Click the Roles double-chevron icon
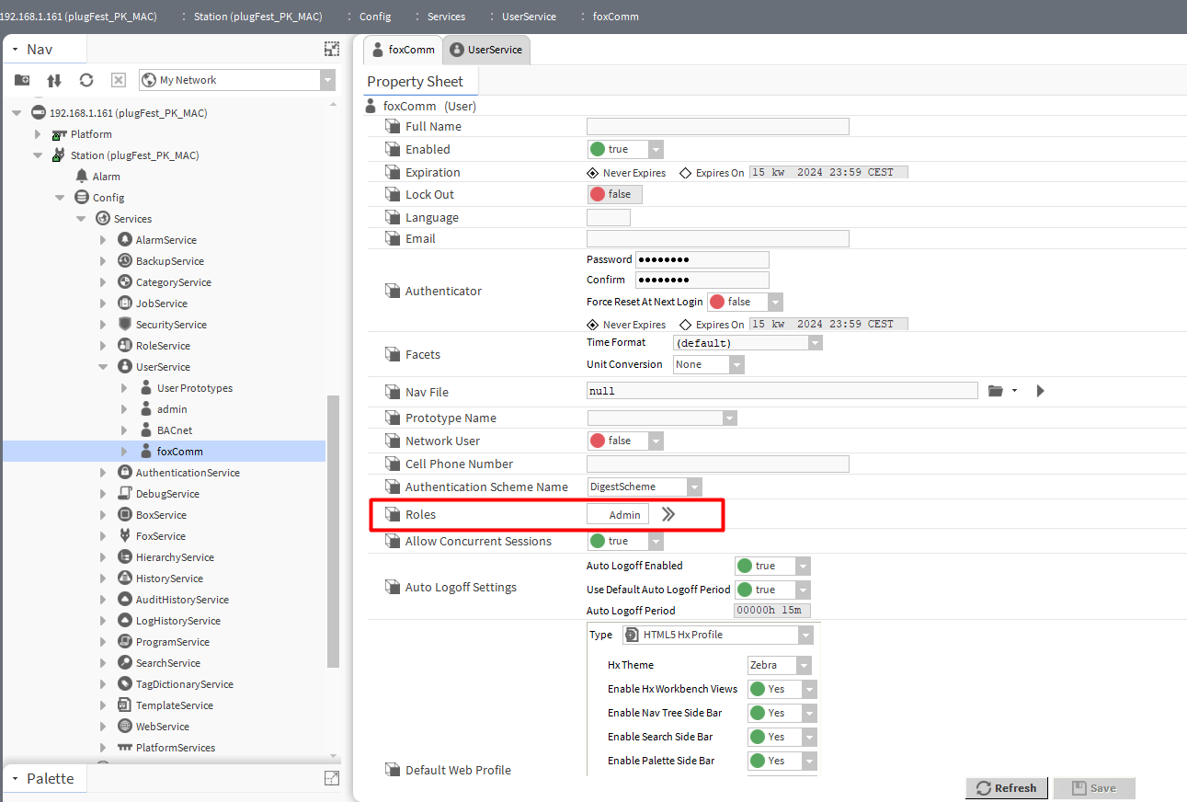The width and height of the screenshot is (1187, 802). [x=668, y=514]
